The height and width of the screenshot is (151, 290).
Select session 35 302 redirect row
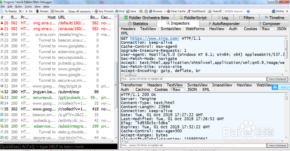(57, 109)
